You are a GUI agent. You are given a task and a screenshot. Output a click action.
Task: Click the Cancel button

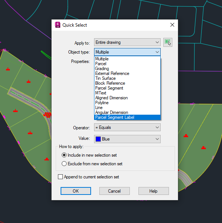(114, 191)
